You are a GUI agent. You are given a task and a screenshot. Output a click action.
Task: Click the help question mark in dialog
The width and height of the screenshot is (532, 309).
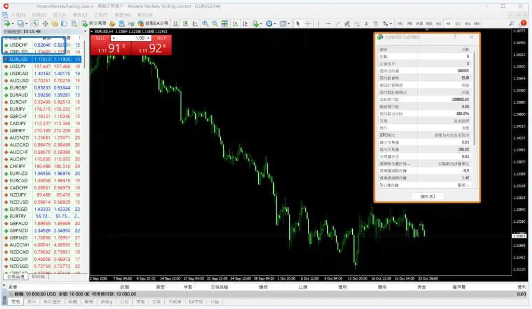pyautogui.click(x=455, y=37)
